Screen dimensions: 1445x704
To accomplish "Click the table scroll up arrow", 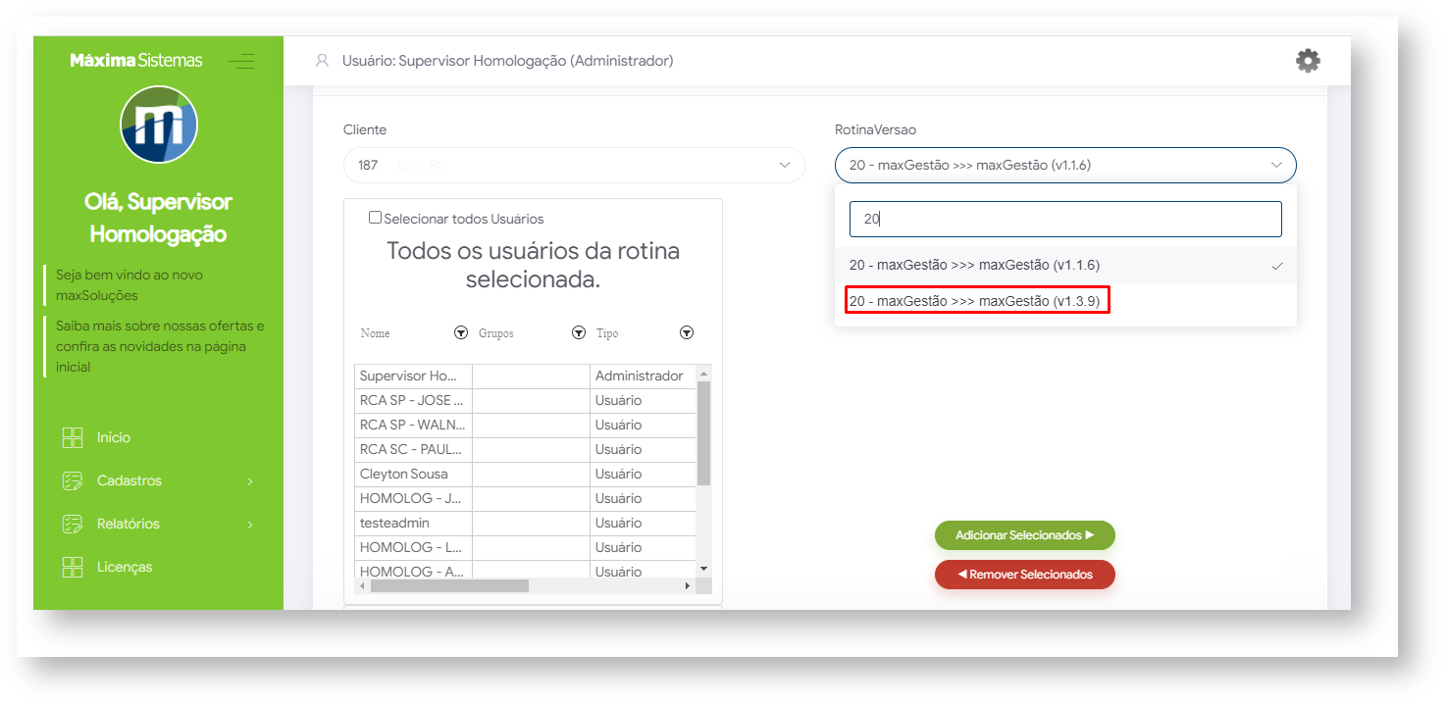I will [703, 373].
